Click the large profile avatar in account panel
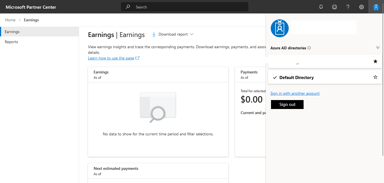Screen dimensions: 384x183 point(279,28)
